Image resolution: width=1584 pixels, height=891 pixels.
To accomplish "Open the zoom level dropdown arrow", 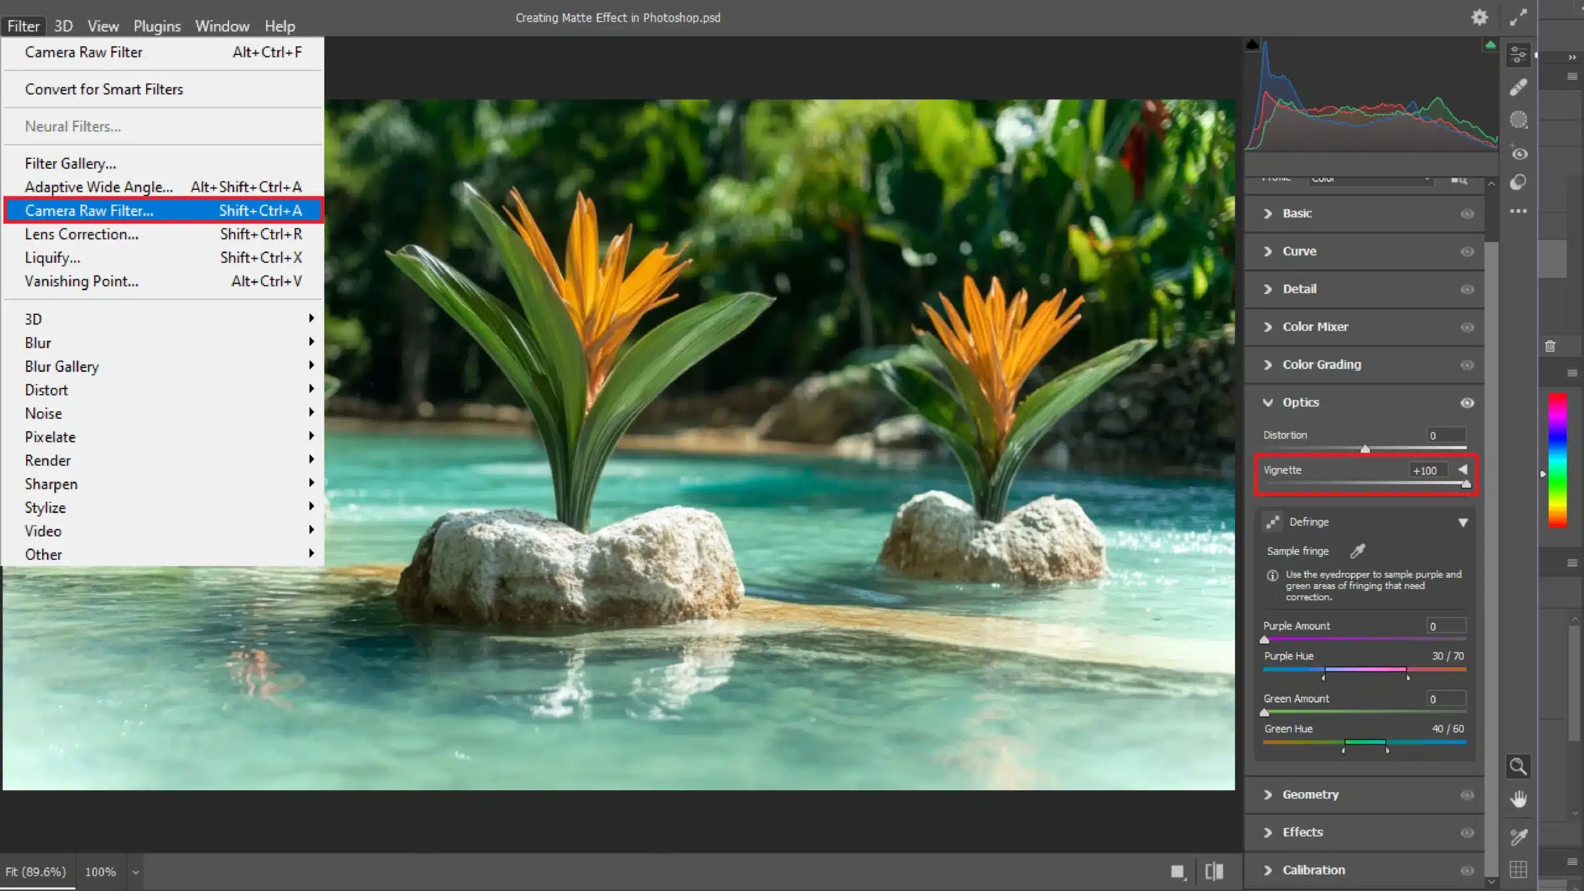I will tap(136, 872).
